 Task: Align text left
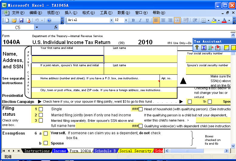(156, 20)
